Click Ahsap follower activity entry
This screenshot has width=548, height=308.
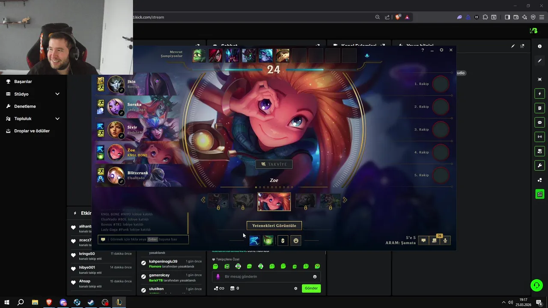pos(102,283)
